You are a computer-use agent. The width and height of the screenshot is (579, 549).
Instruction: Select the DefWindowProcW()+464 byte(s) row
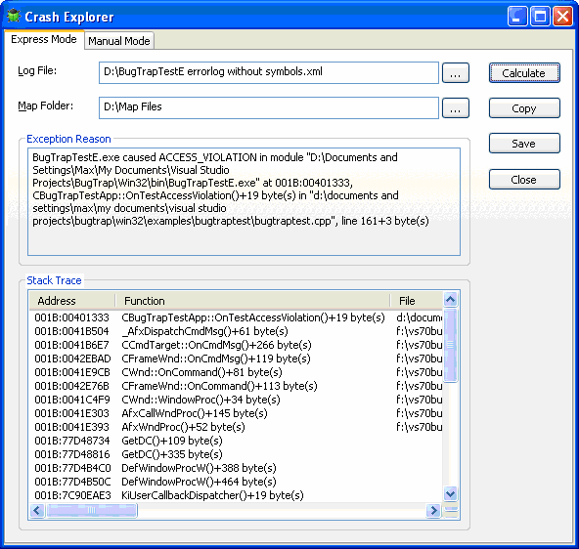click(x=236, y=482)
